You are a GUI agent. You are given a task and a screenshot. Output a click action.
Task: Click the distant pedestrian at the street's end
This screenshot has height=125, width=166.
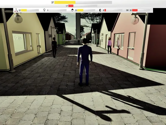click(79, 41)
